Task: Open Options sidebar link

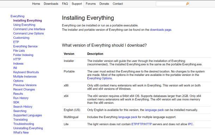Action: [x=18, y=81]
